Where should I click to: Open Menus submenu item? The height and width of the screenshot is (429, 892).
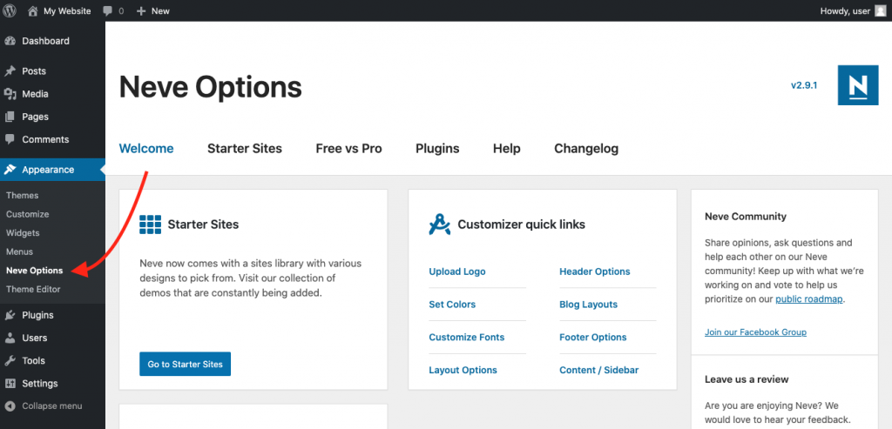[19, 251]
